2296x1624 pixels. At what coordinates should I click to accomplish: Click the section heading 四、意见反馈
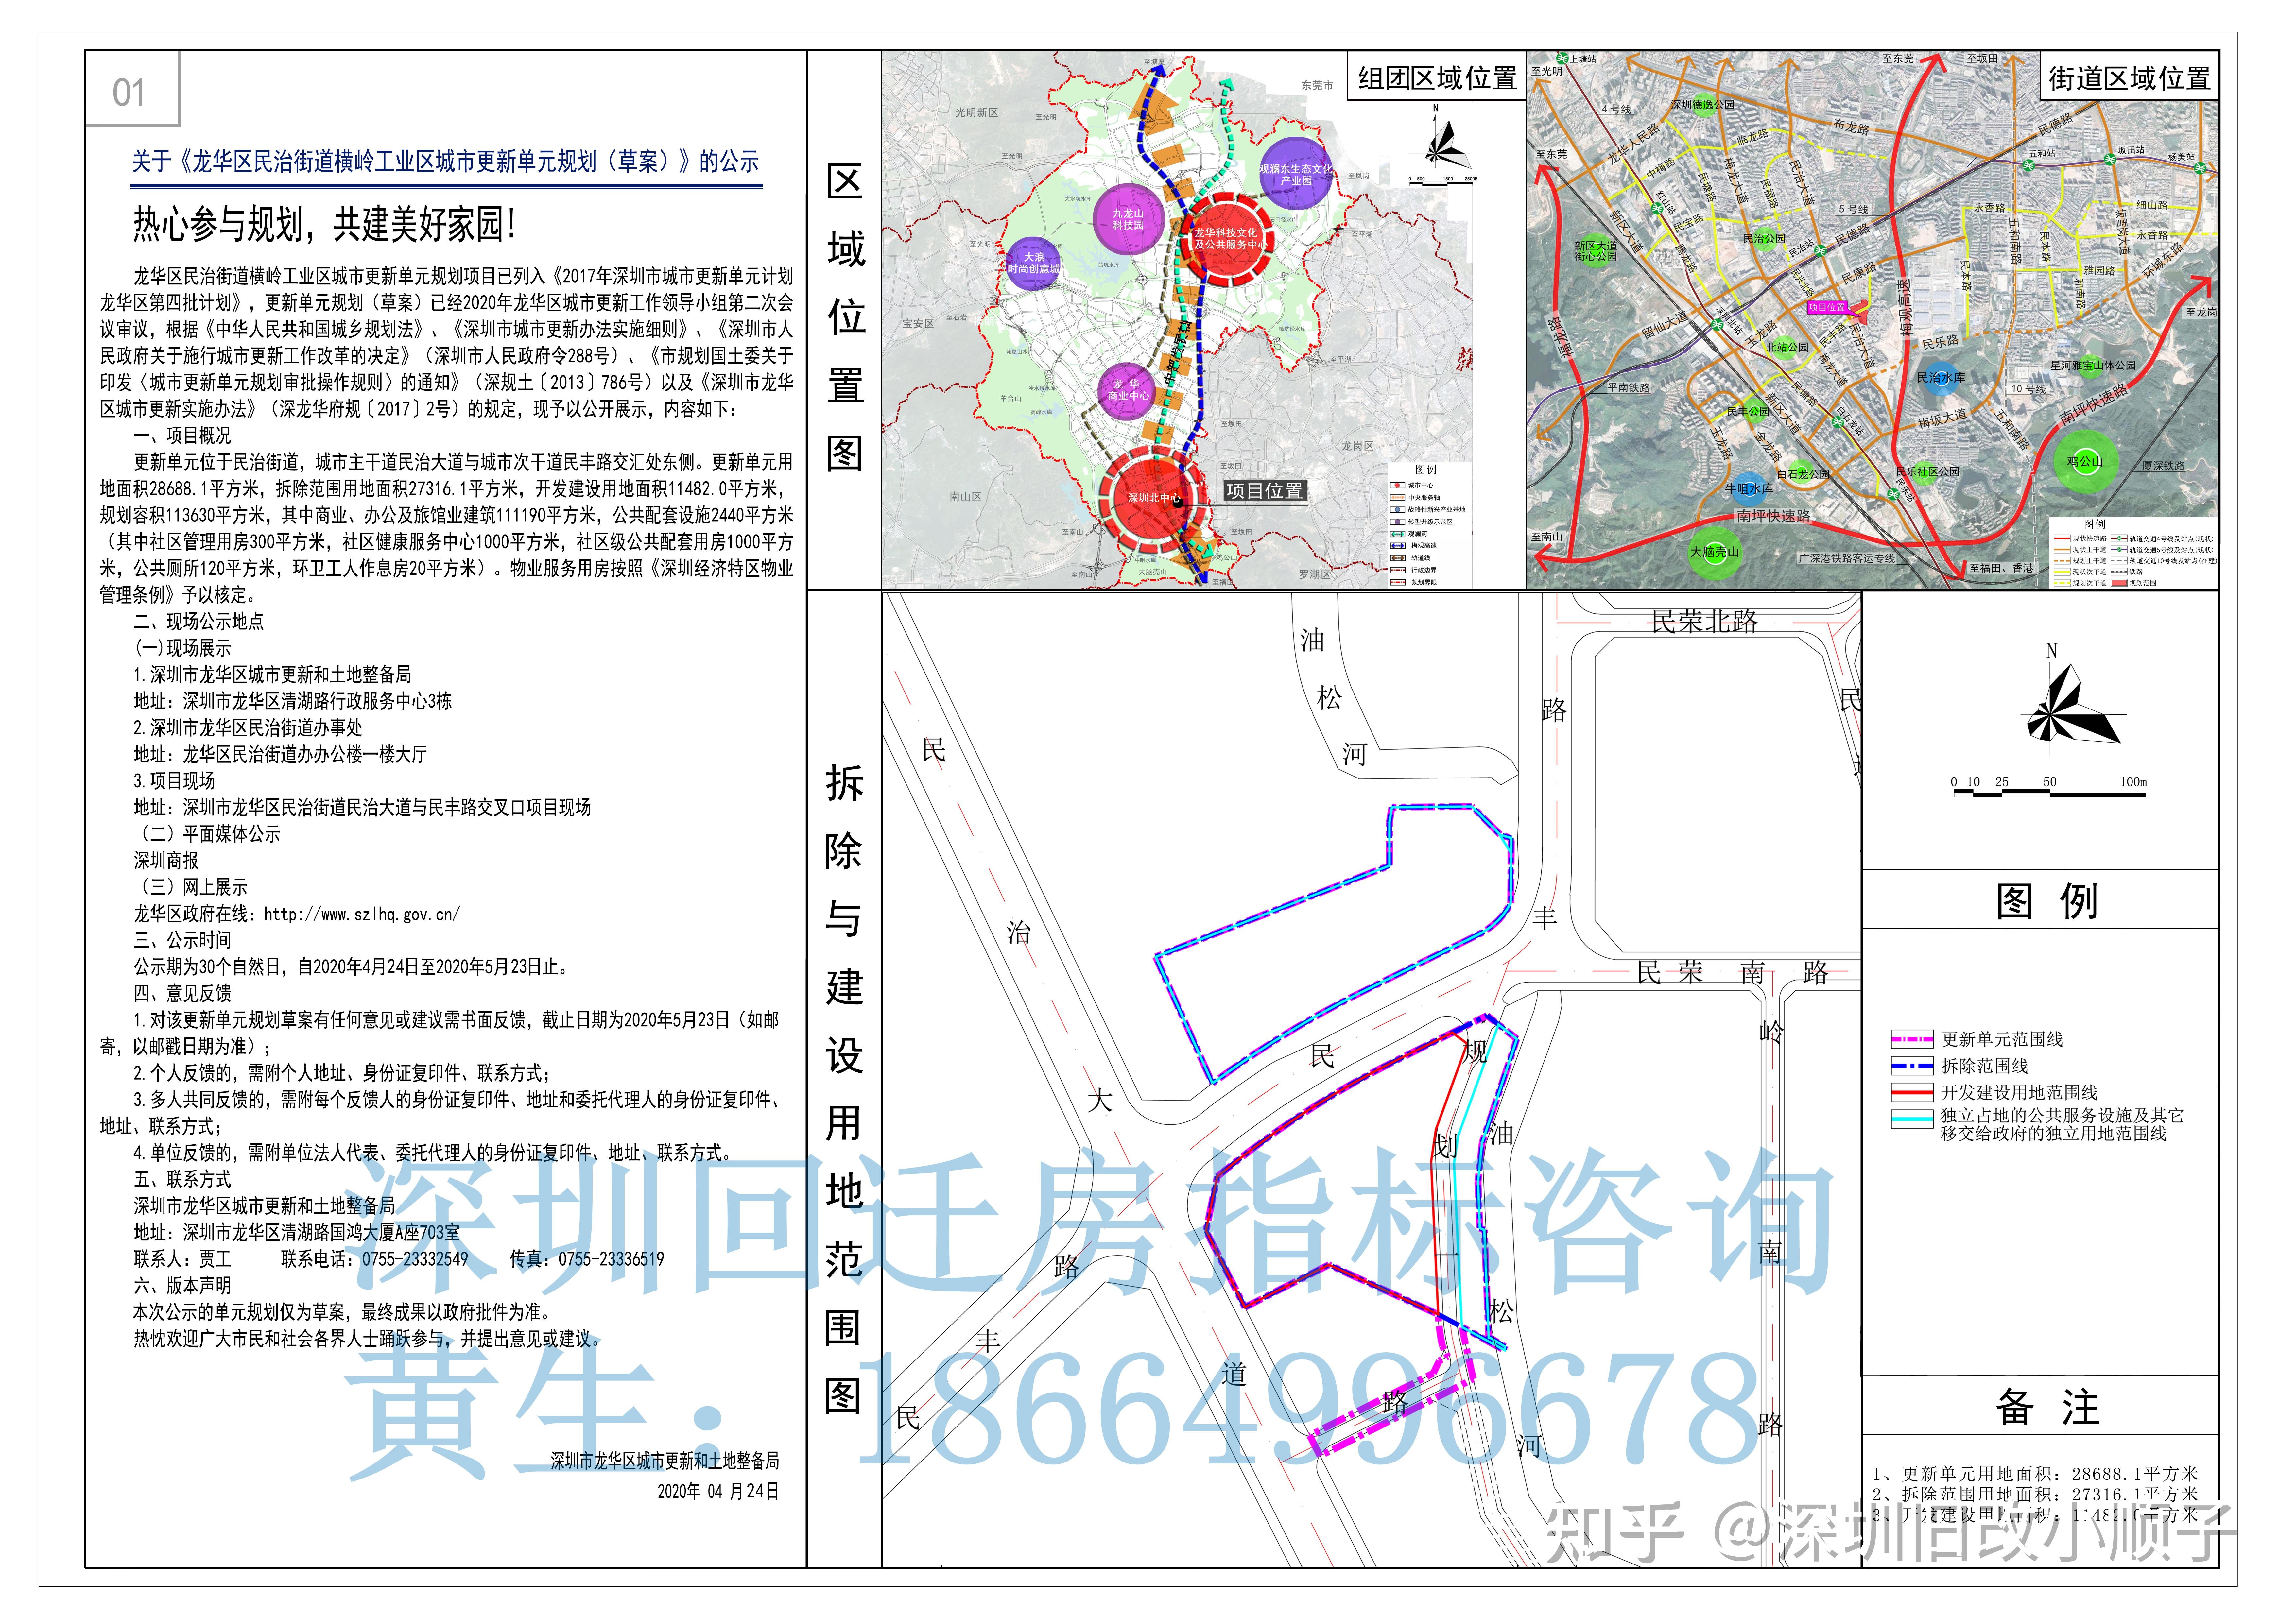(x=182, y=993)
